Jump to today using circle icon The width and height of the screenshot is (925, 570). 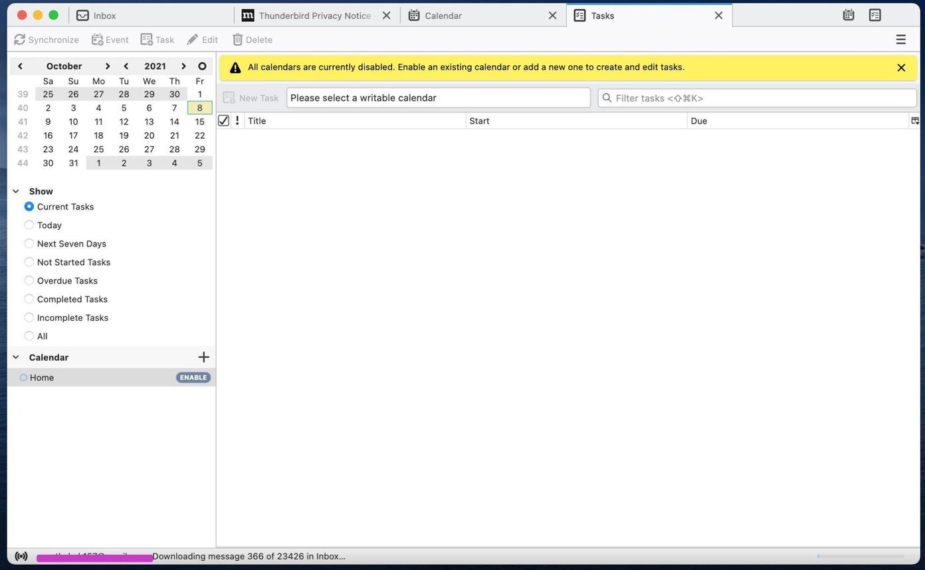click(202, 66)
